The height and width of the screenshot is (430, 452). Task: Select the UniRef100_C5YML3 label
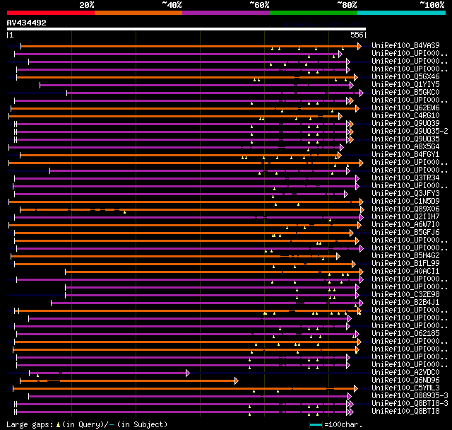click(x=405, y=388)
